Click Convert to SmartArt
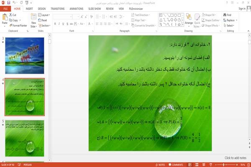Viewport: 251px width, 167px height. point(143,26)
